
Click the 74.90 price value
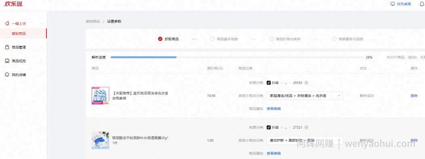click(211, 96)
